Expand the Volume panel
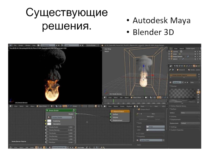207x155 pixels. 173,117
